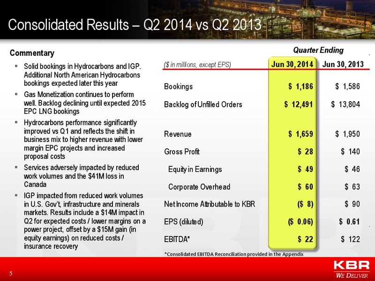The image size is (375, 281).
Task: Click the EPS (diluted) label
Action: coord(184,222)
